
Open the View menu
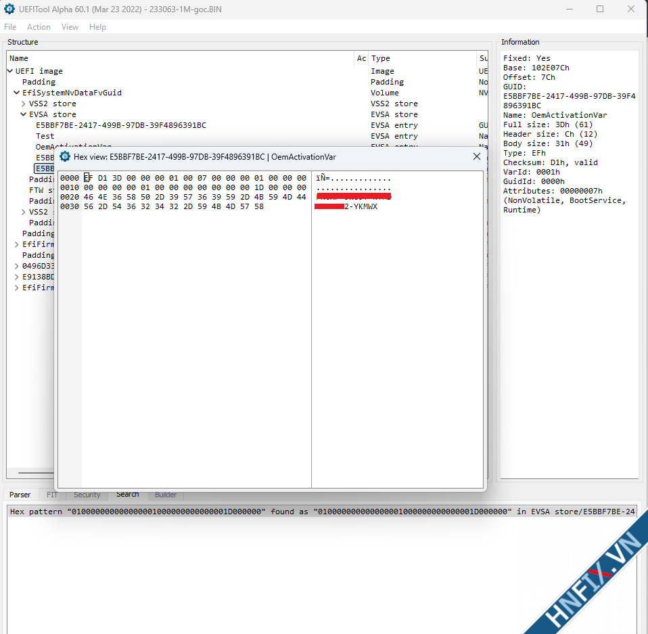pos(70,27)
